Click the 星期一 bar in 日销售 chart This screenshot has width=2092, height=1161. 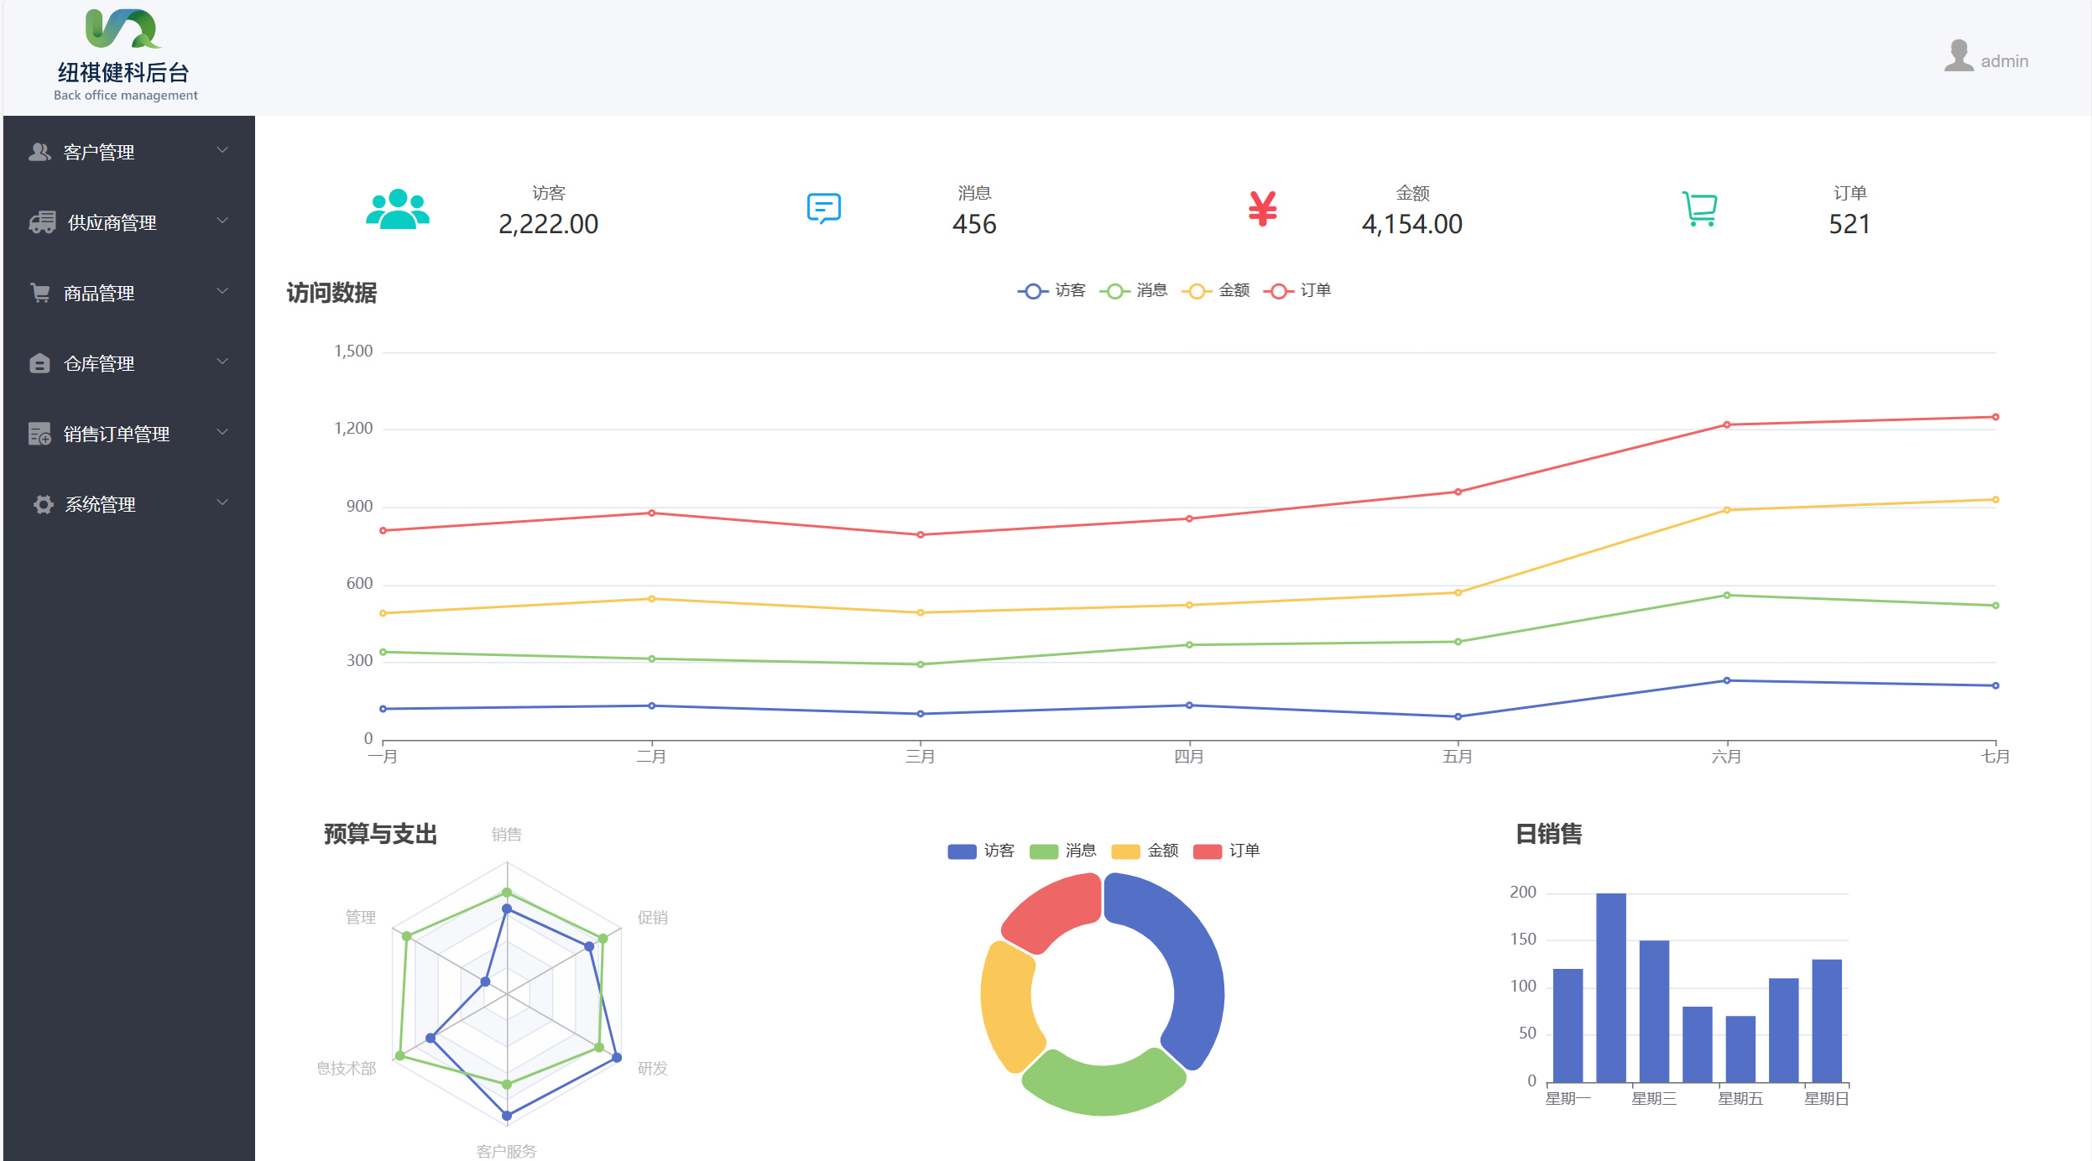(x=1568, y=1025)
